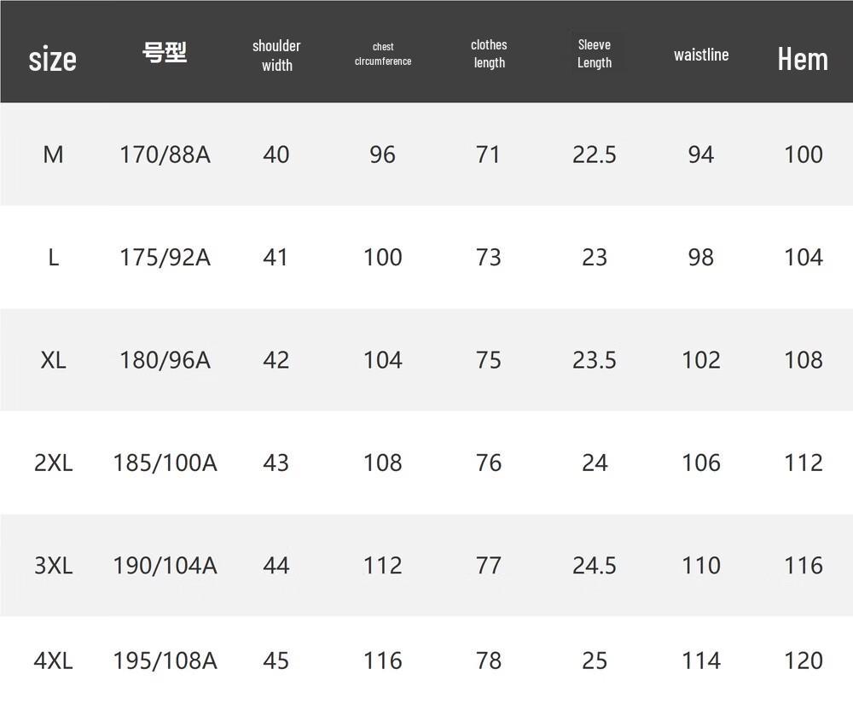
Task: Click the 'size' column header
Action: coord(52,59)
